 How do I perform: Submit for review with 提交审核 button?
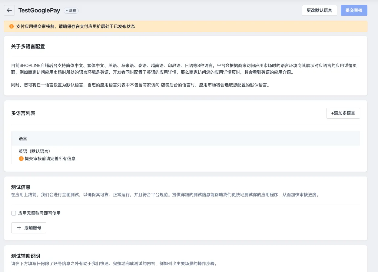(354, 10)
